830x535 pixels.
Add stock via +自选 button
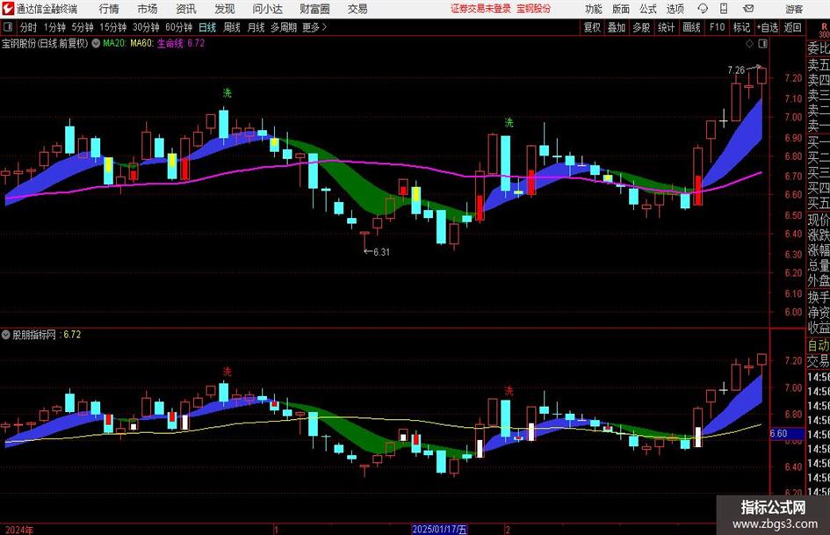point(768,27)
